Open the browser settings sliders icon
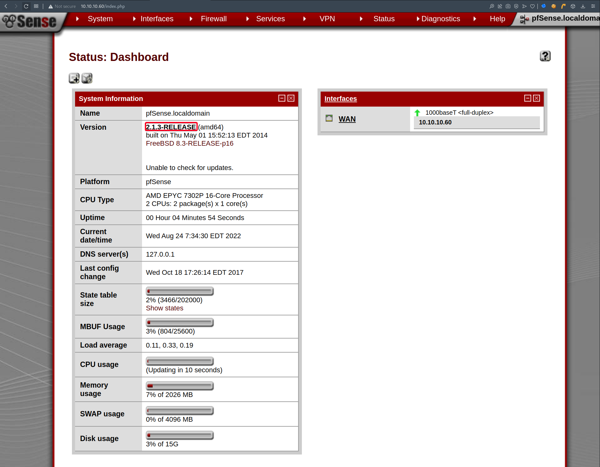This screenshot has width=600, height=467. pos(593,6)
